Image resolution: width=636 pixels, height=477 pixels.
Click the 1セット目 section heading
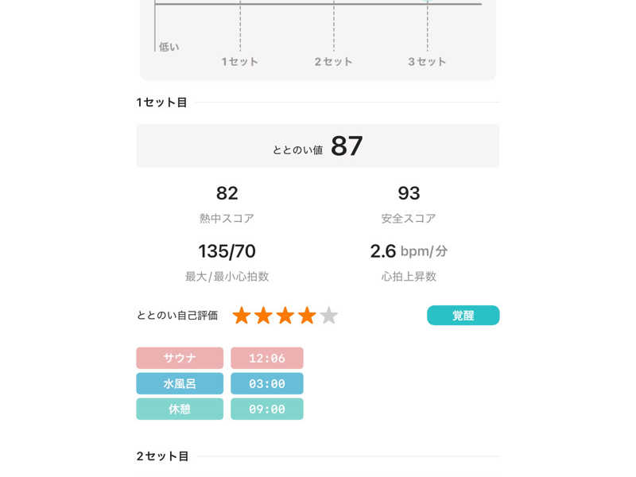tap(162, 103)
